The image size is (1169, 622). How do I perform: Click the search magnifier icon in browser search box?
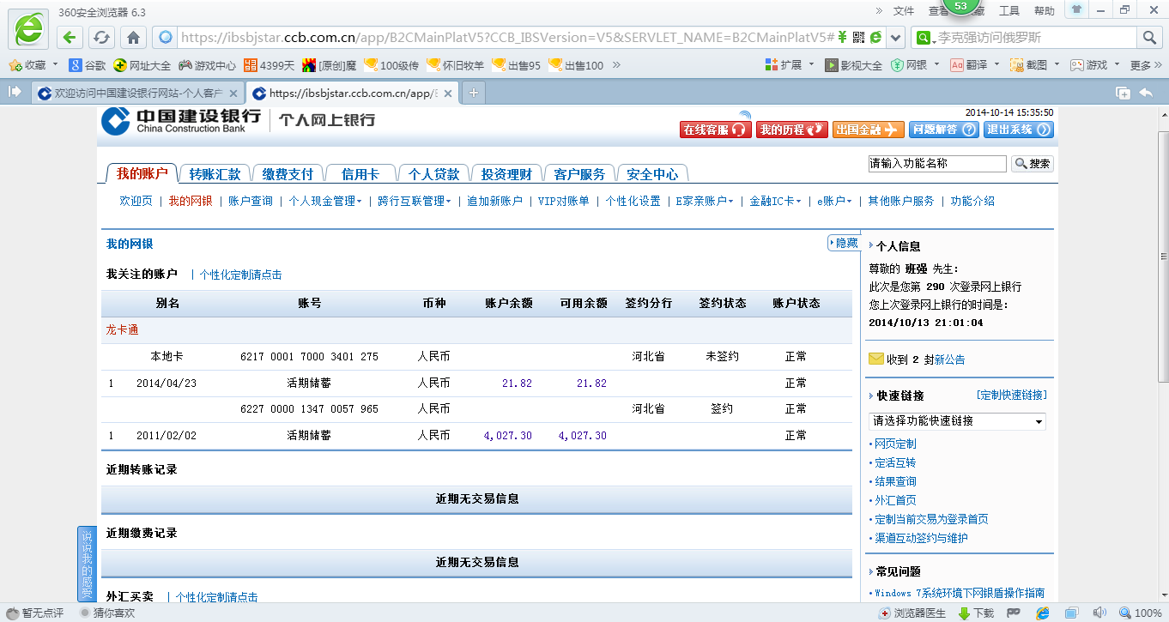tap(1149, 37)
